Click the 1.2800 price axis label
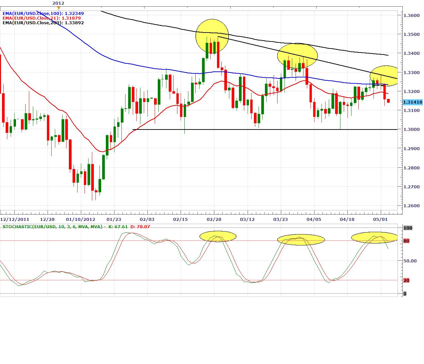The height and width of the screenshot is (364, 424). point(411,168)
